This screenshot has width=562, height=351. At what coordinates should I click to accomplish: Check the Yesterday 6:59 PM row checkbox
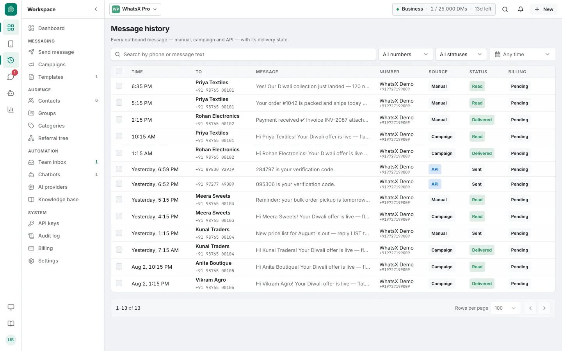[x=119, y=169]
